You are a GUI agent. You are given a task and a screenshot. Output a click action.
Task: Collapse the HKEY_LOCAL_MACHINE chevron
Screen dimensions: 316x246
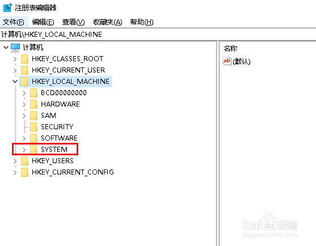[15, 82]
